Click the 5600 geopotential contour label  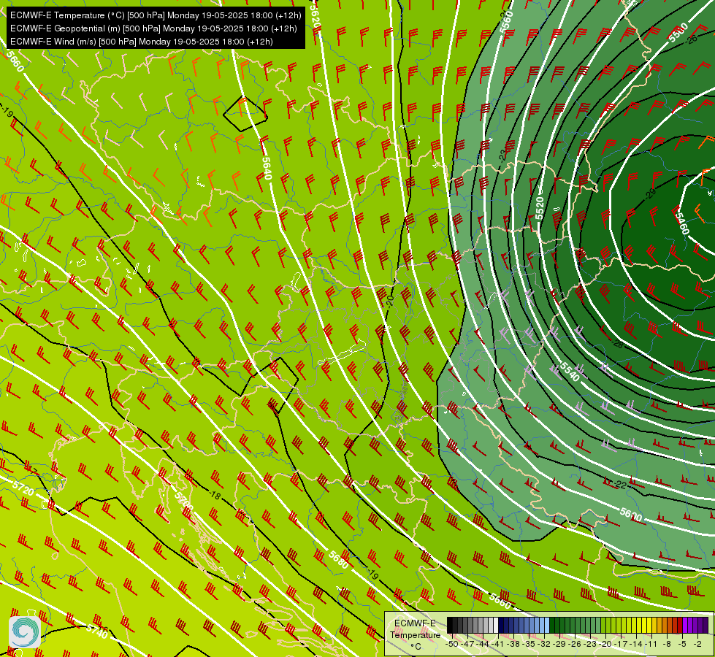coord(630,515)
